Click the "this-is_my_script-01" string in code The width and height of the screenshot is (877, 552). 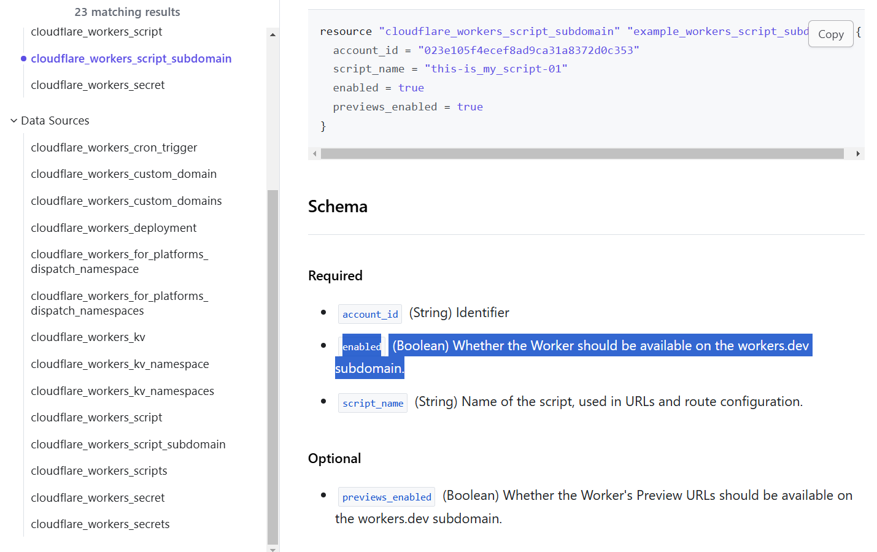tap(496, 69)
